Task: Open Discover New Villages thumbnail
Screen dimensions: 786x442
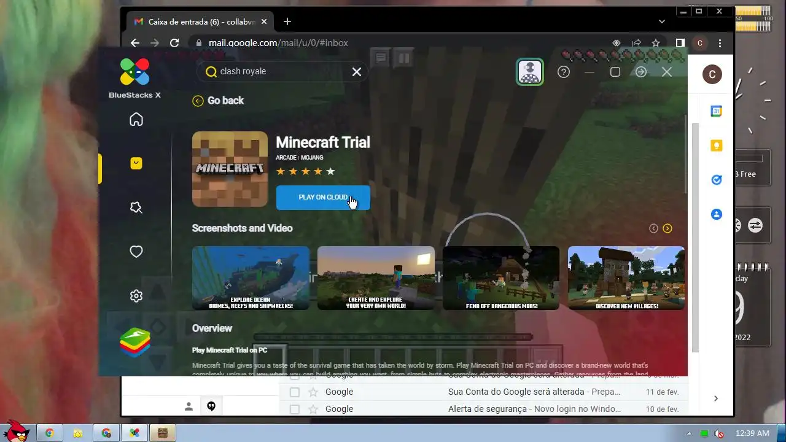Action: (626, 278)
